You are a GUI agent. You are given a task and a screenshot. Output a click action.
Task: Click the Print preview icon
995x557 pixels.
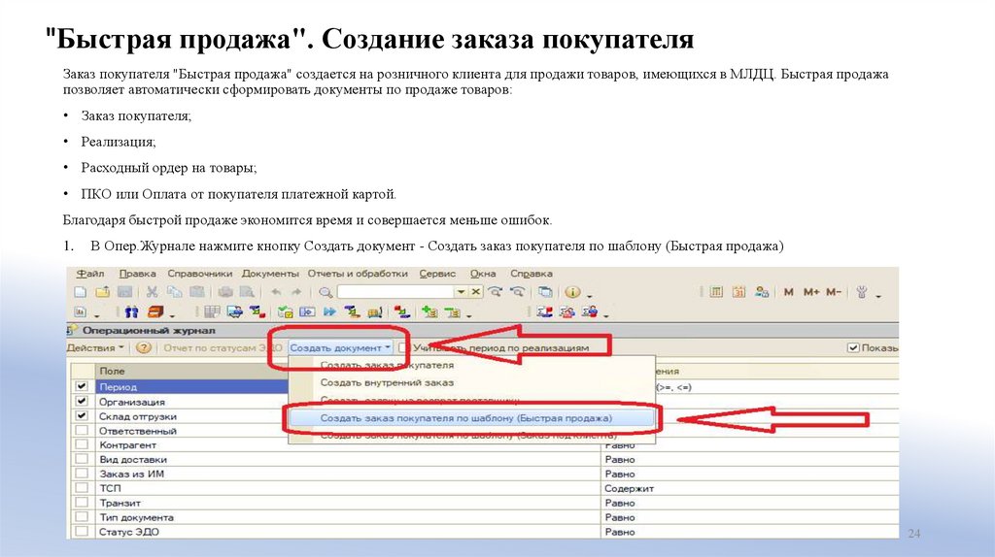(247, 292)
